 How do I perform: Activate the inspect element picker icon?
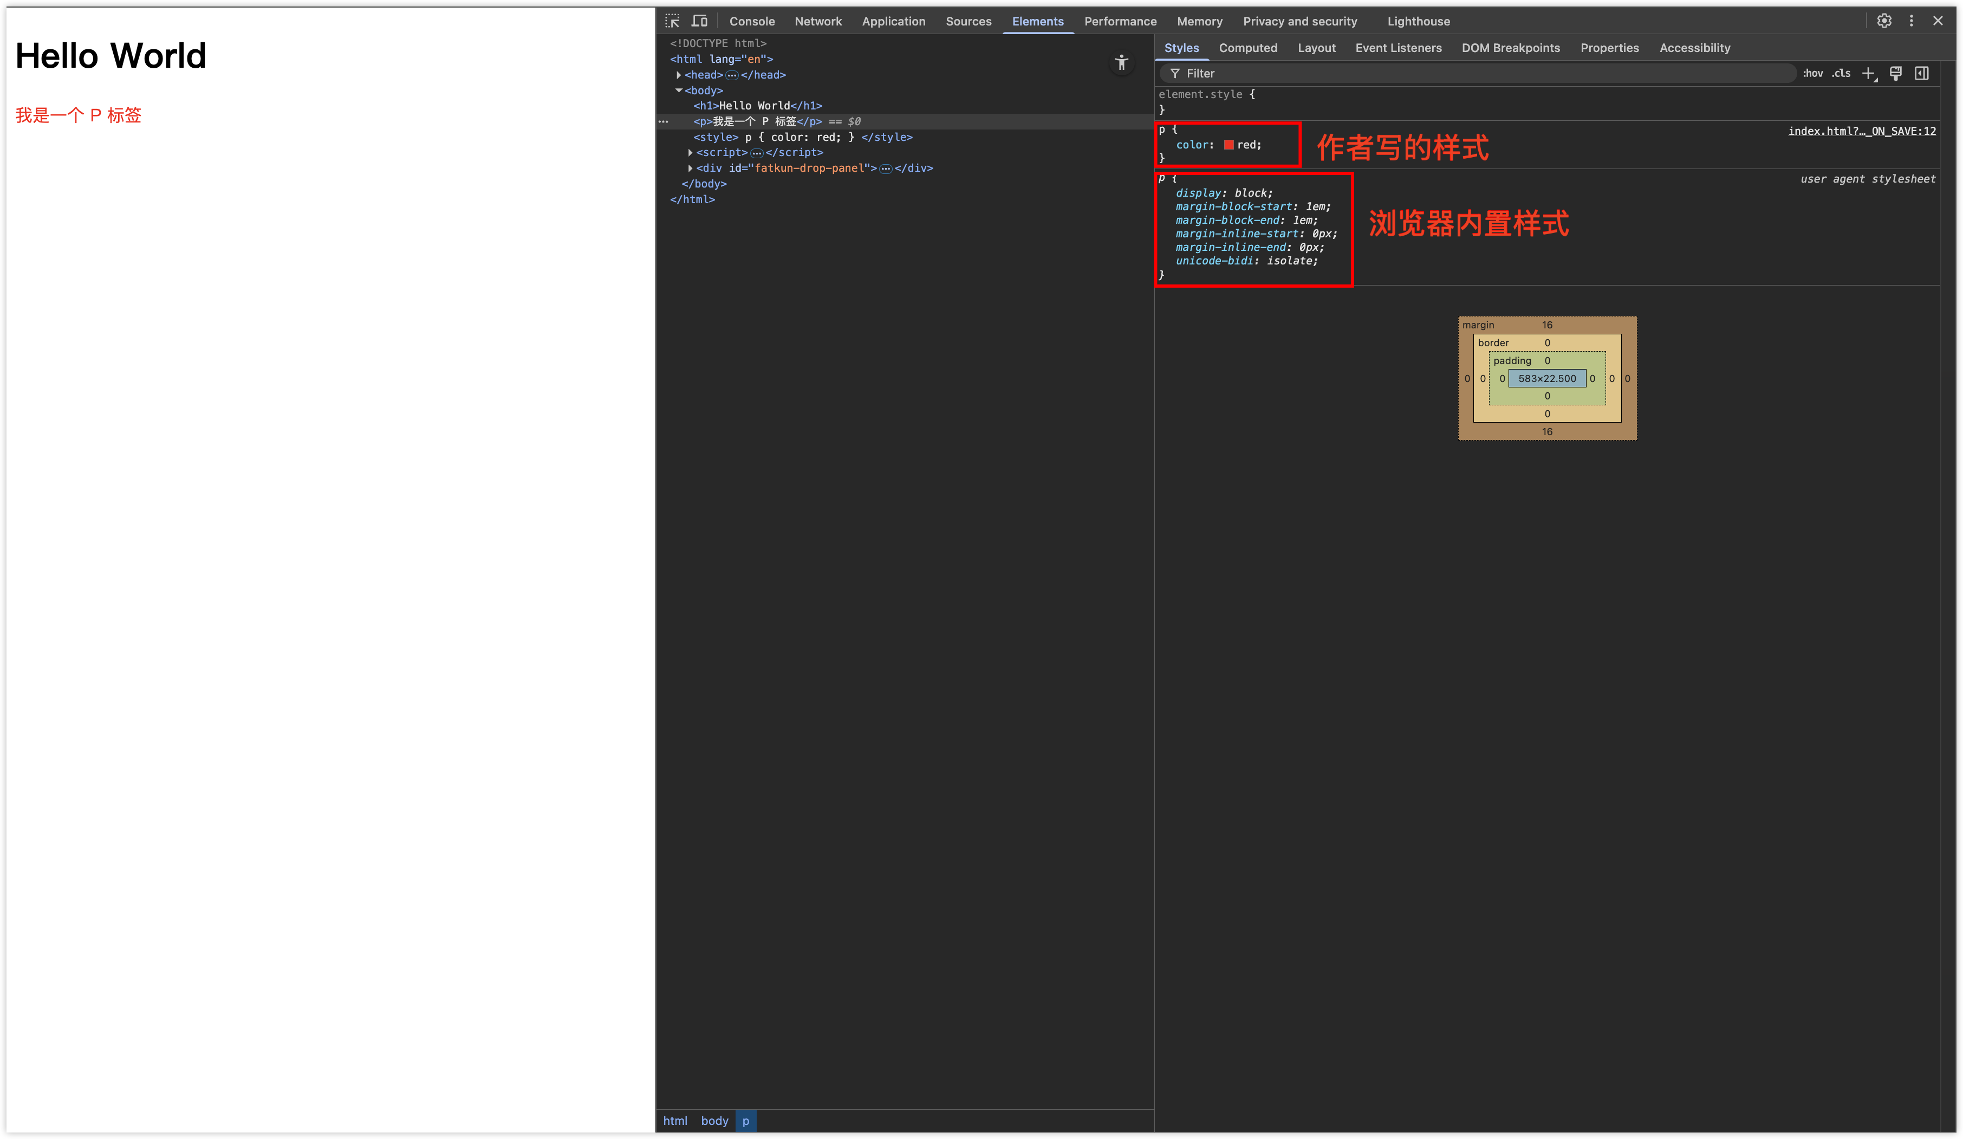[672, 21]
